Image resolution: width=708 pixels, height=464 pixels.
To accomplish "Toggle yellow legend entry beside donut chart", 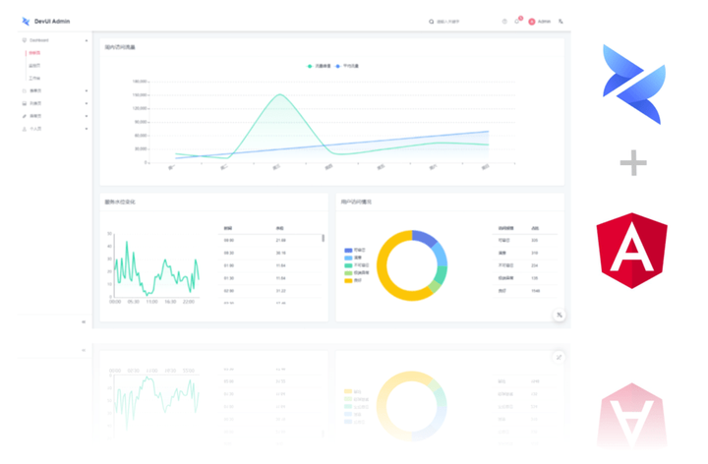I will [x=353, y=280].
